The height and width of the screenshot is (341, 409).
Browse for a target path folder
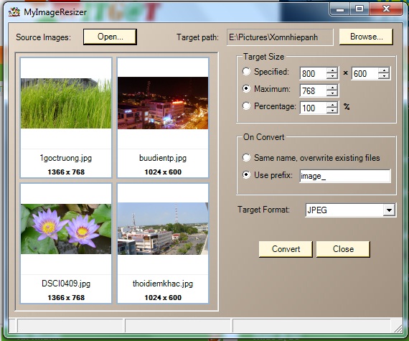point(366,37)
